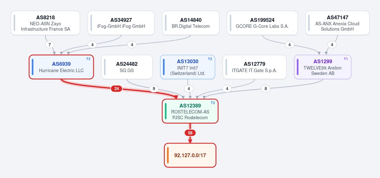Click the T1 badge on AS1299

pos(346,59)
